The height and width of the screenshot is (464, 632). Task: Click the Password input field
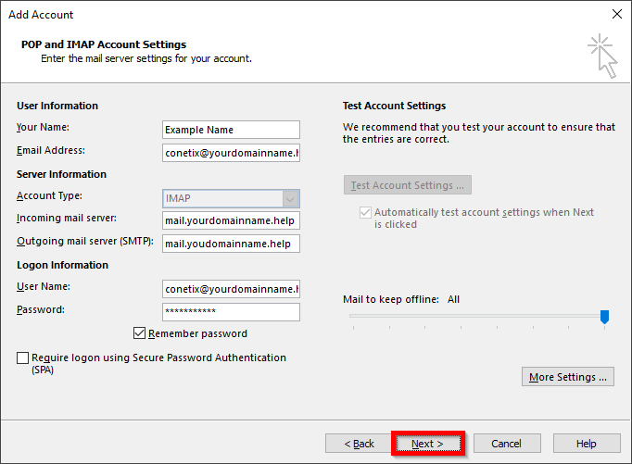tap(231, 312)
